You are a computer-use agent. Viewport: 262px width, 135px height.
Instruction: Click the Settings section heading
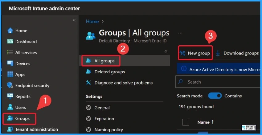click(x=94, y=96)
